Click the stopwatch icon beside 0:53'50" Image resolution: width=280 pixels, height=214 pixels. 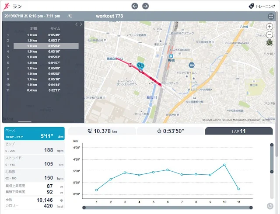pyautogui.click(x=159, y=131)
